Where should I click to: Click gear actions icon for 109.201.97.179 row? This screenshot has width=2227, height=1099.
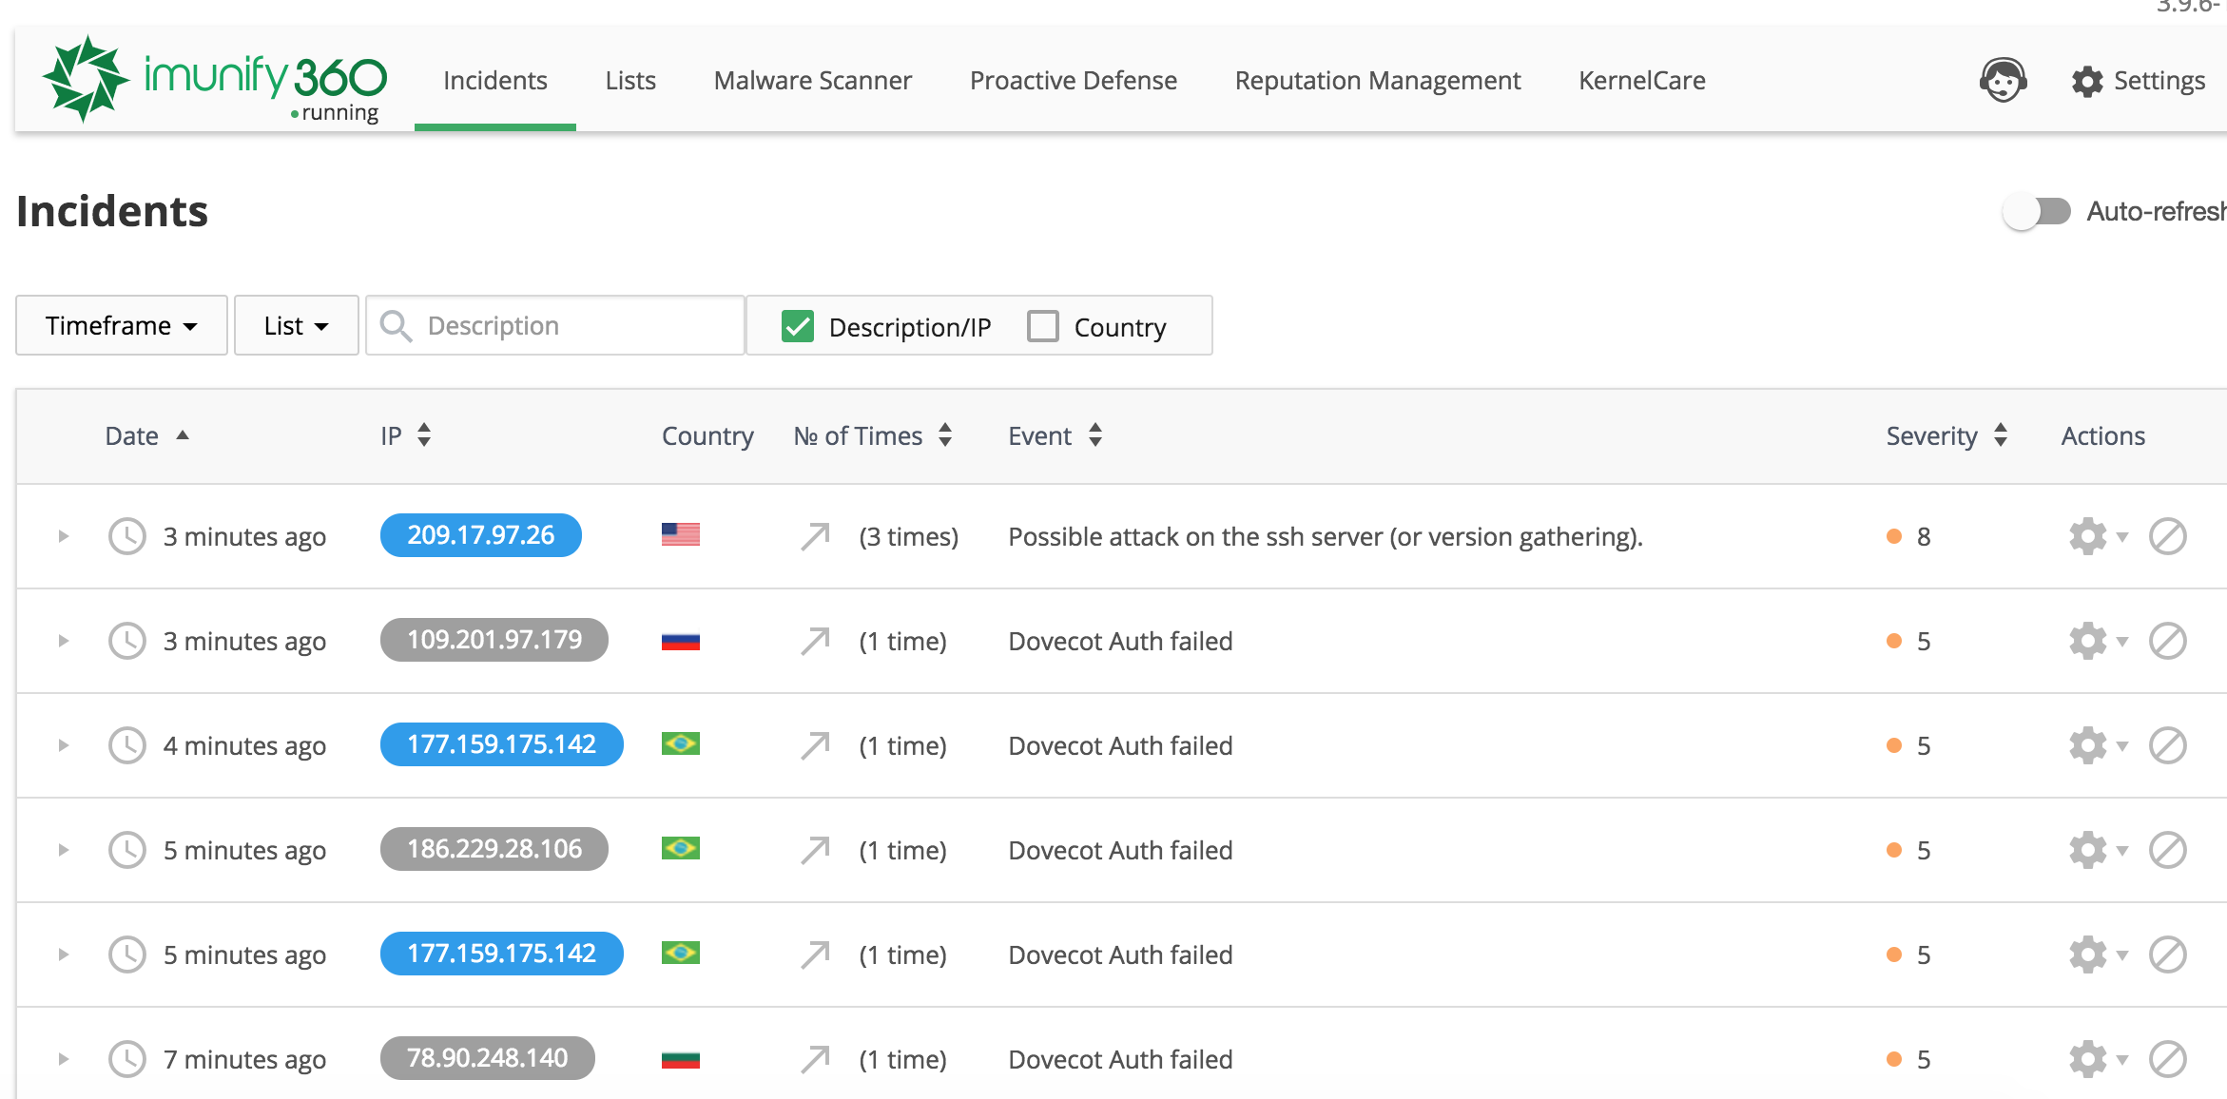tap(2088, 642)
